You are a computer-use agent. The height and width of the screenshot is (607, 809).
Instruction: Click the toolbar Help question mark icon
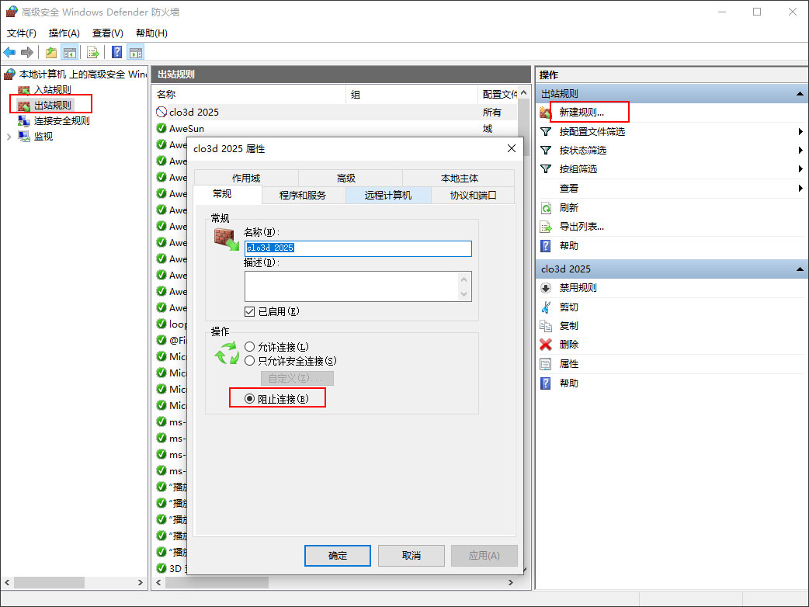(117, 52)
